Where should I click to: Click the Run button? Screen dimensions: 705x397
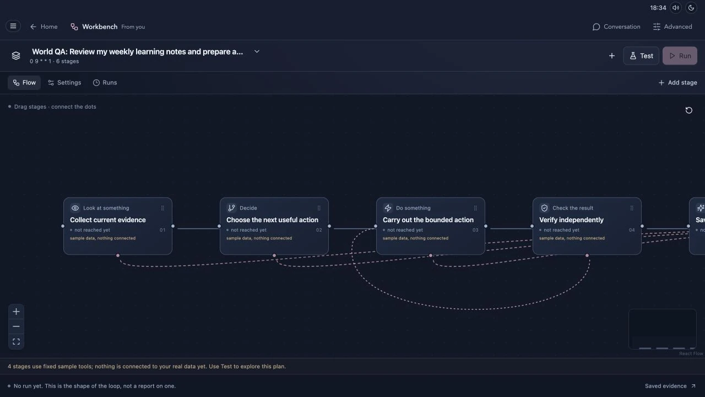tap(680, 56)
